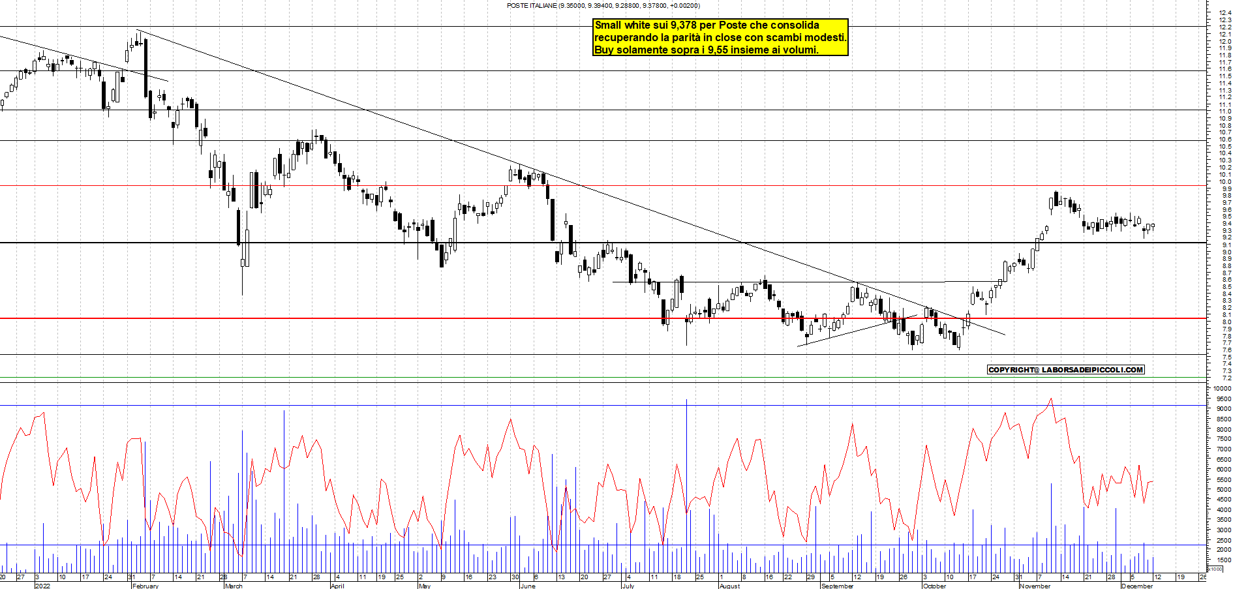Click the POSTE ITALIANE chart title

point(603,5)
